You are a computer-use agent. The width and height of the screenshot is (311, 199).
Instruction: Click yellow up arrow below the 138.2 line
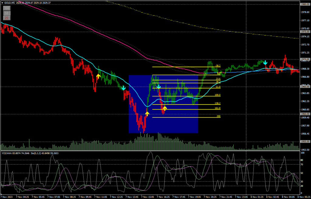click(x=147, y=113)
